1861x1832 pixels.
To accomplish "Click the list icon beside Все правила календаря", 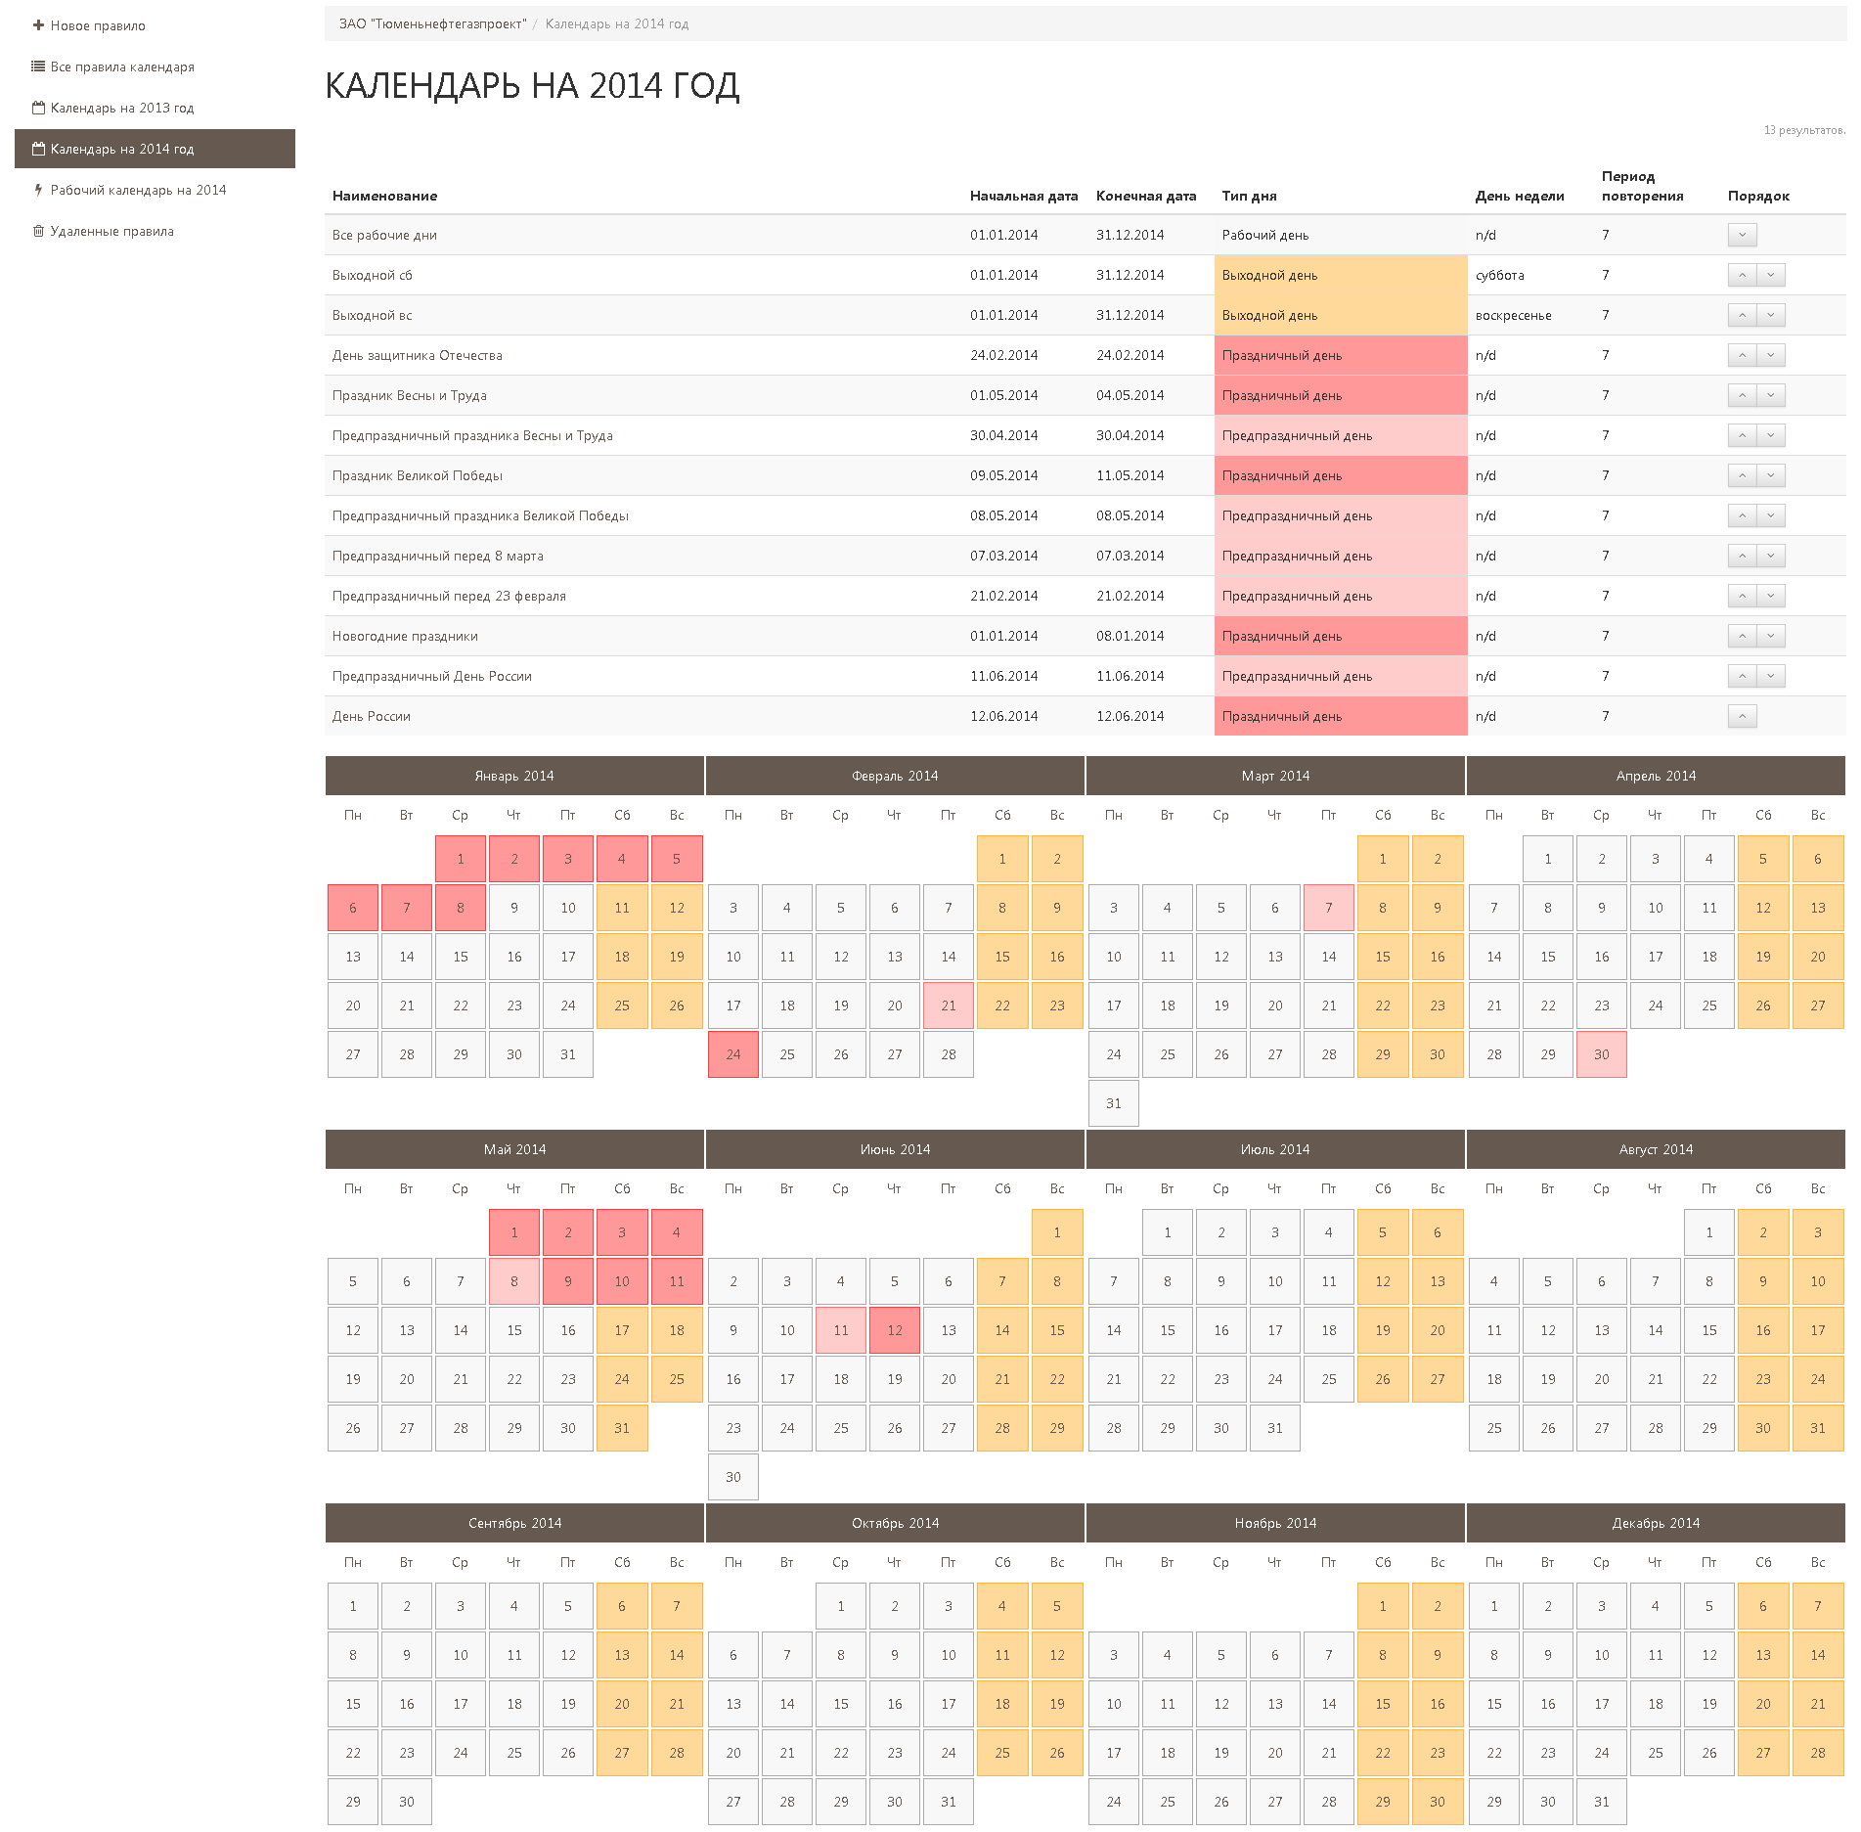I will (38, 67).
